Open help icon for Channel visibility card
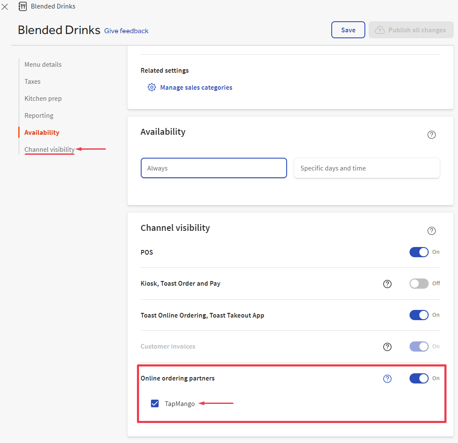Viewport: 458px width, 443px height. tap(431, 231)
